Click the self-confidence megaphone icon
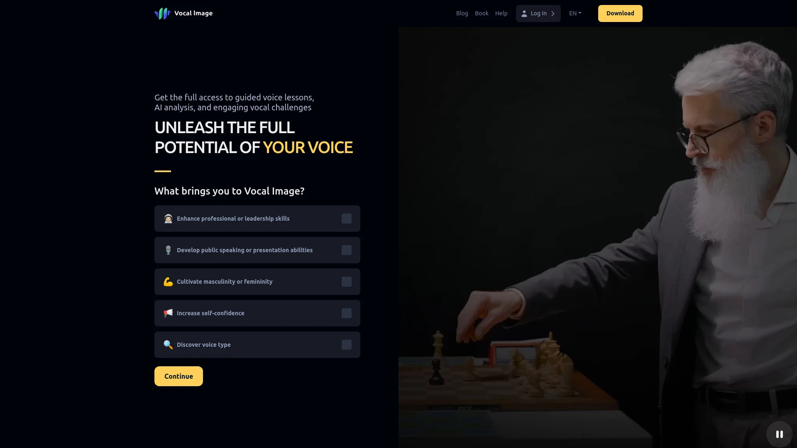Screen dimensions: 797x448 coord(168,314)
